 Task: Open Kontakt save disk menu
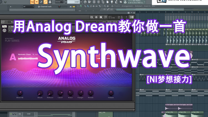92,17
